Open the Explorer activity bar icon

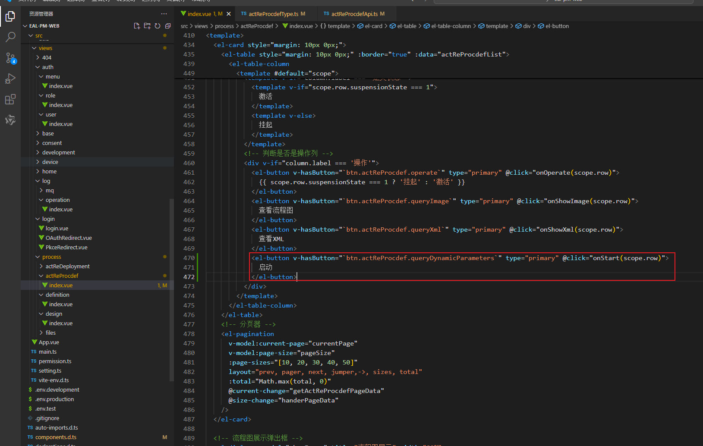pos(10,16)
